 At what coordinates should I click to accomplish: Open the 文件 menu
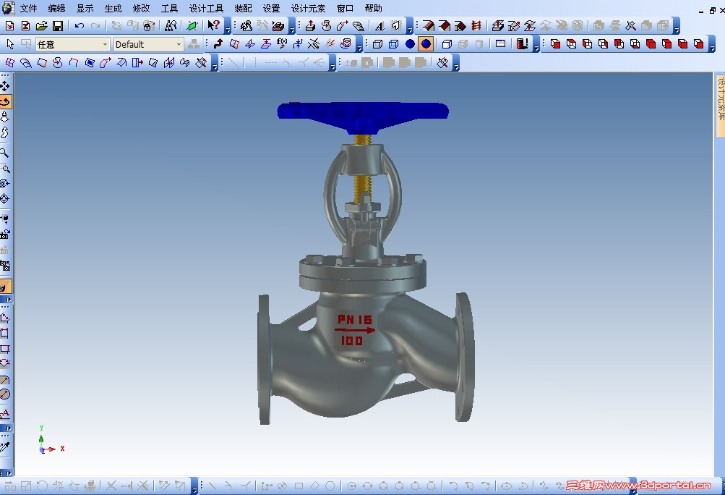coord(28,9)
